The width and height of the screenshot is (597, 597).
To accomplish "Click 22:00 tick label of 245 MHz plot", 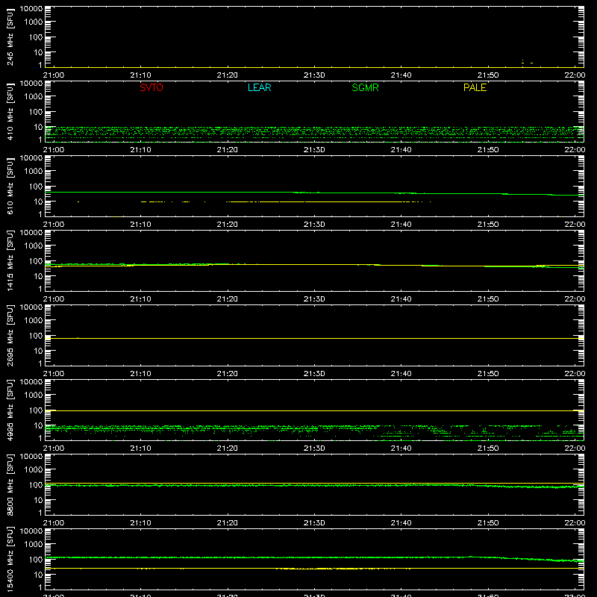I will tap(575, 75).
